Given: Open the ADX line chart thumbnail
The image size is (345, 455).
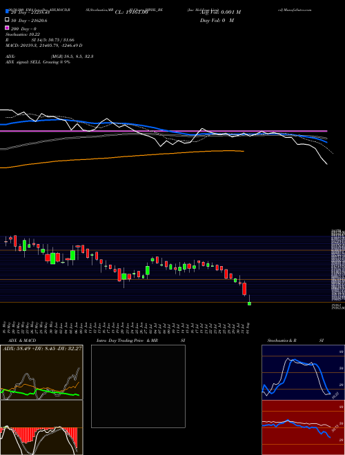Looking at the screenshot, I should point(41,372).
